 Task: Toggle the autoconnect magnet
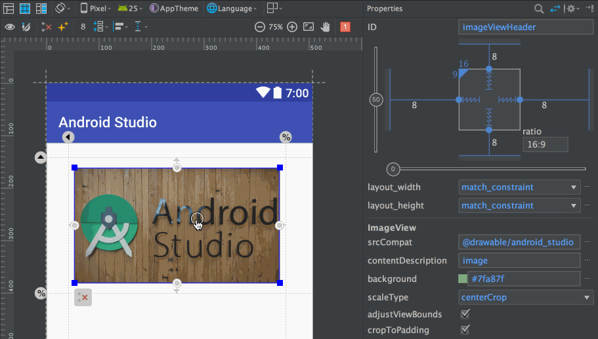[26, 27]
